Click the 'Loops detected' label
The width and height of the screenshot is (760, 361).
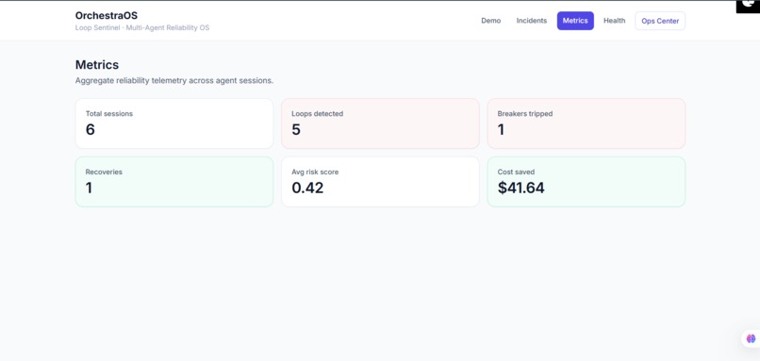[317, 114]
